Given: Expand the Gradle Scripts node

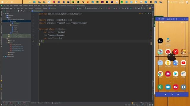Looking at the screenshot, I should (x=3, y=57).
